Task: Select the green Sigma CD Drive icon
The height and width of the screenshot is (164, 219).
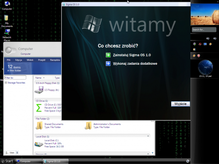Action: [39, 108]
